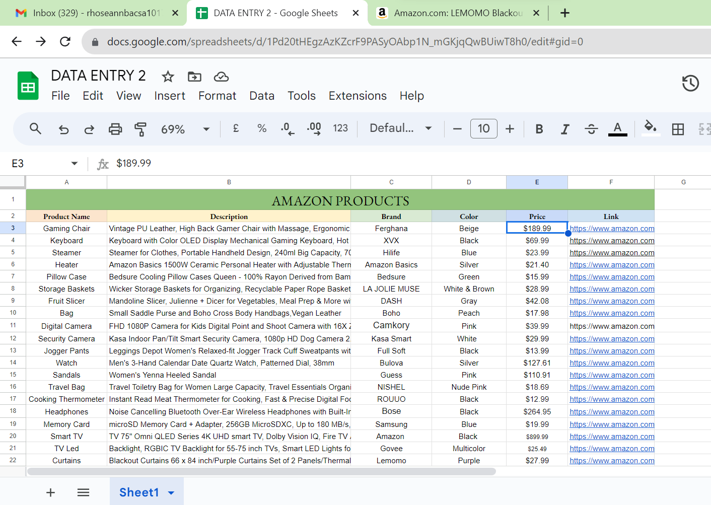Select the paint format roller tool
The width and height of the screenshot is (711, 505).
point(140,129)
